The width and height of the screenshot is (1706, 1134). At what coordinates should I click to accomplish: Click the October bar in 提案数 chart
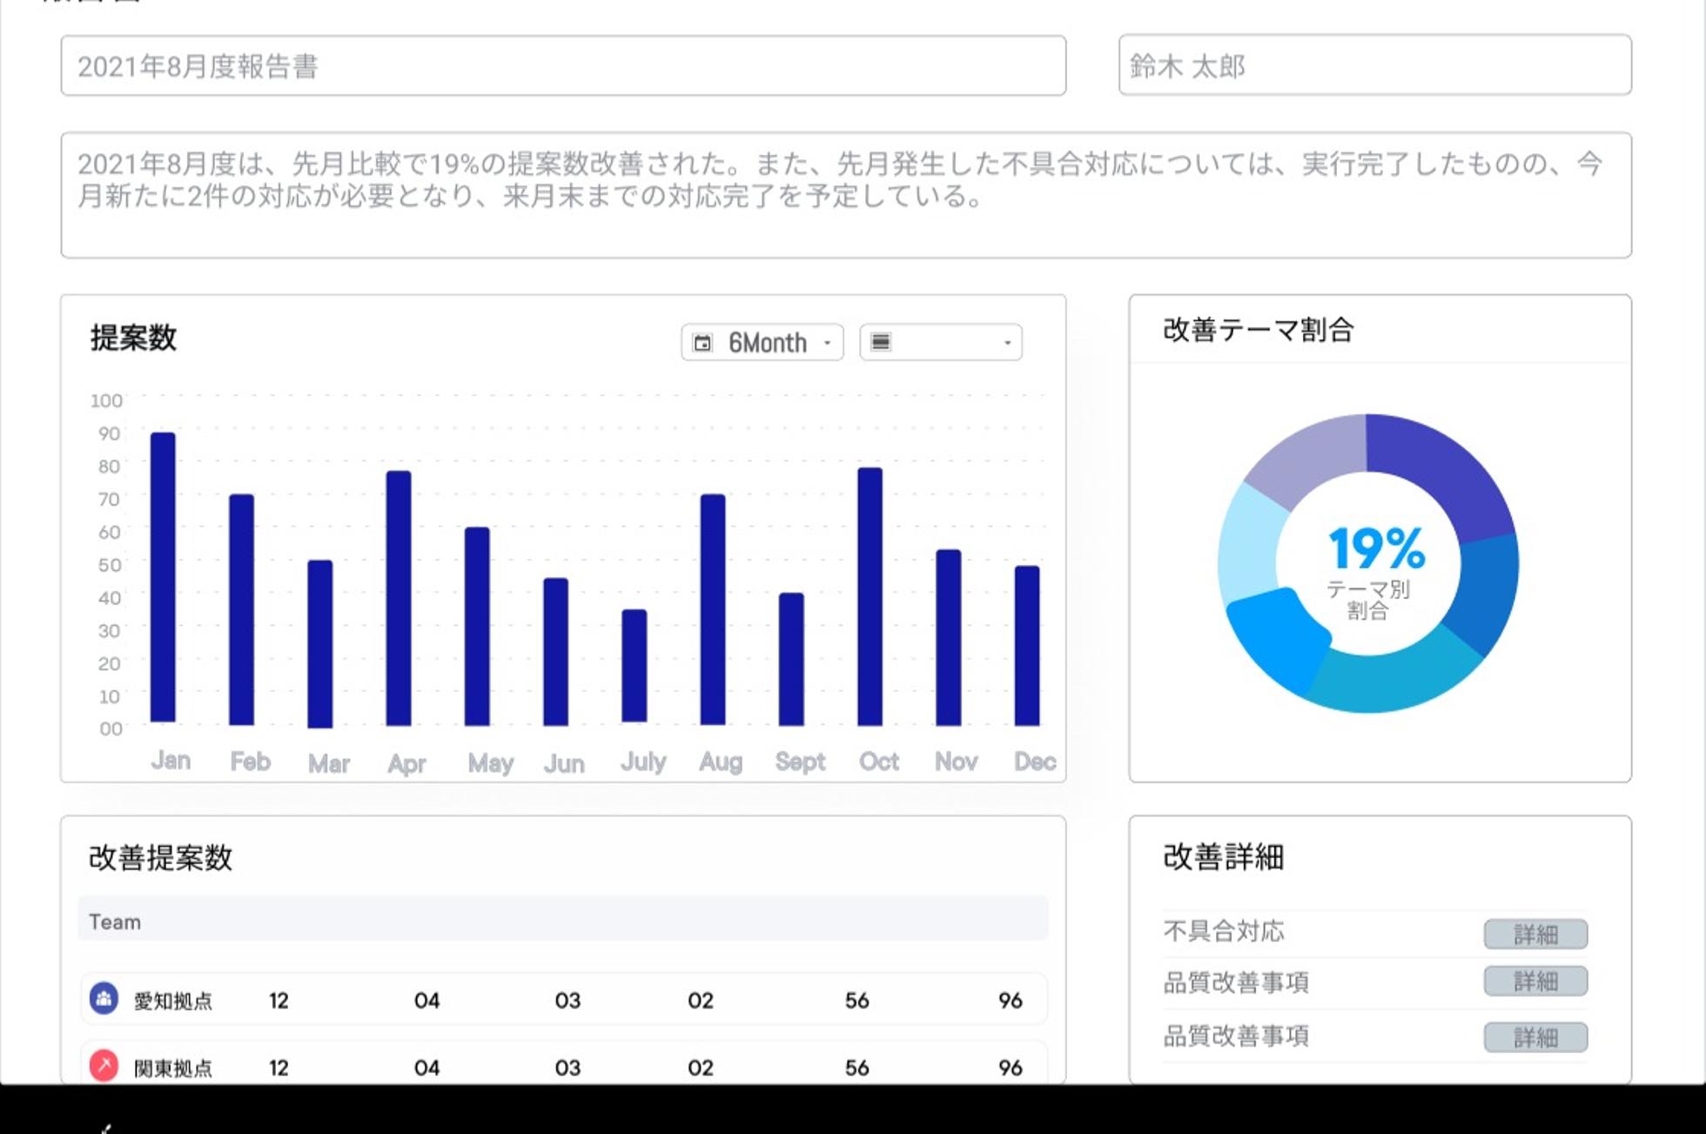click(x=870, y=596)
